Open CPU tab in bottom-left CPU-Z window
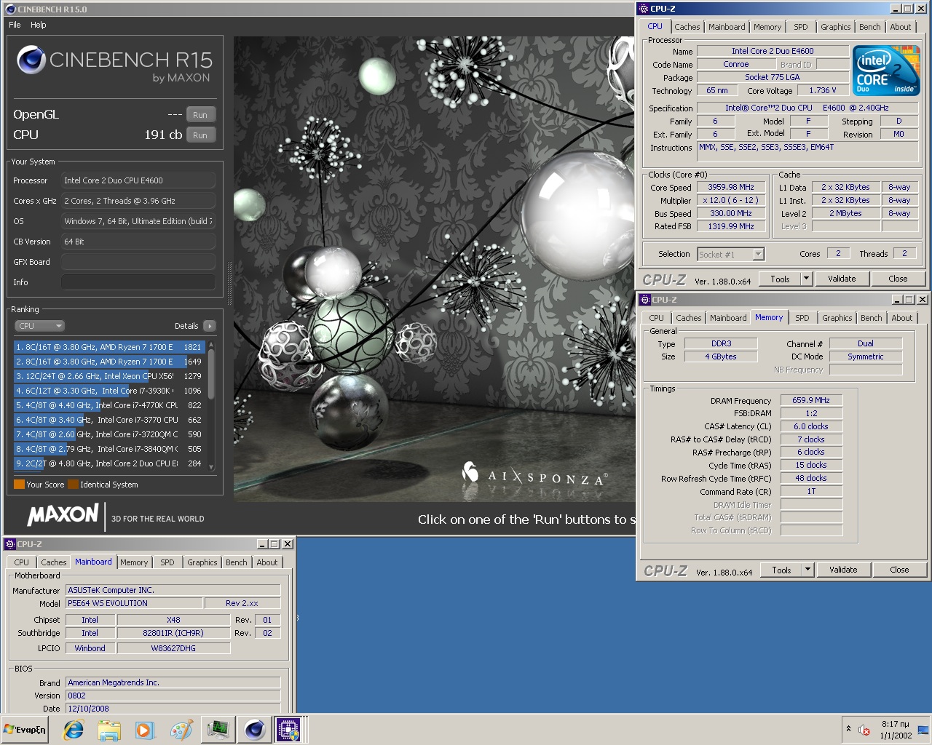932x745 pixels. coord(21,562)
